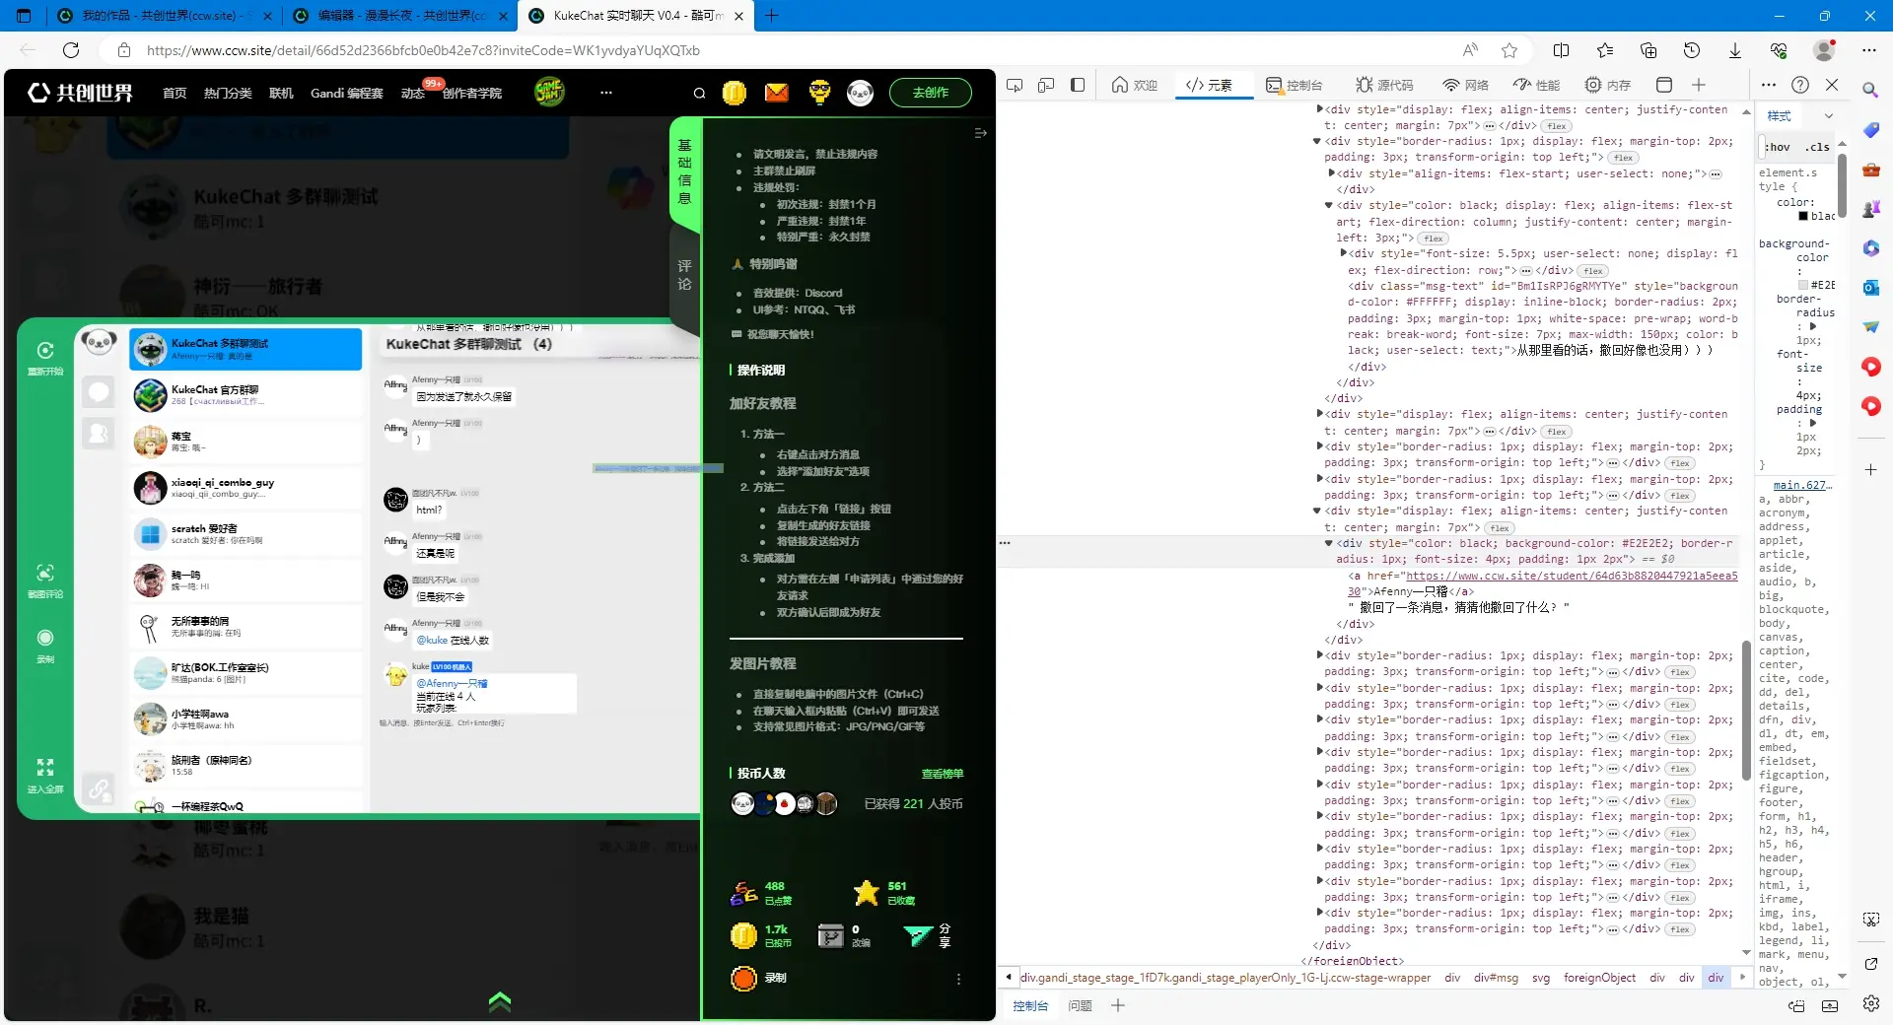This screenshot has width=1893, height=1025.
Task: Open 热门分类 in navbar
Action: (x=228, y=93)
